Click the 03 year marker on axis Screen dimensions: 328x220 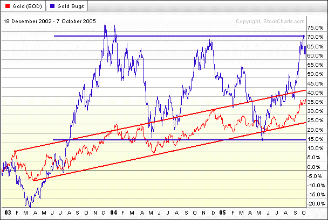point(8,212)
